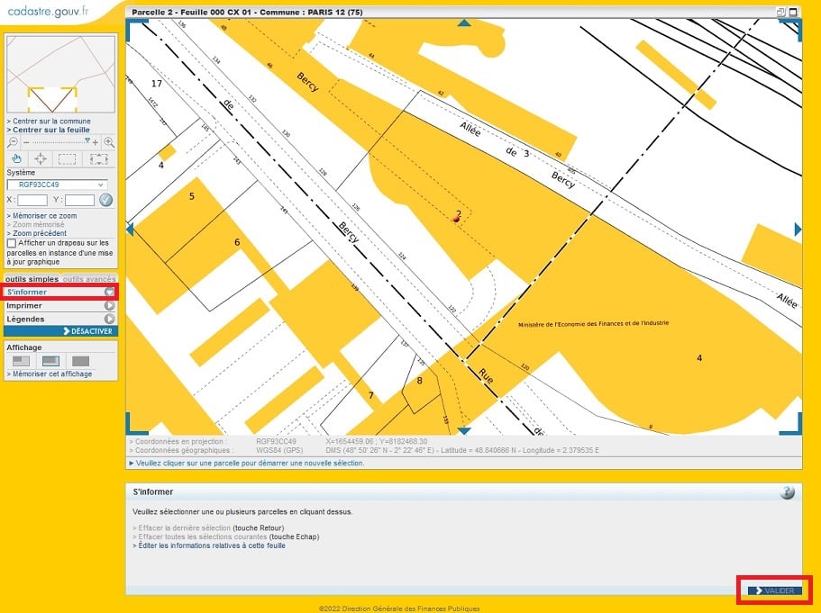Select the first Affichage layout icon
821x613 pixels.
[x=21, y=361]
